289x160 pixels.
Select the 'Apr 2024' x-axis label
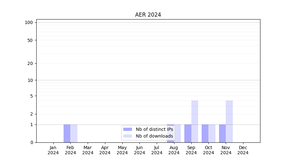(105, 150)
